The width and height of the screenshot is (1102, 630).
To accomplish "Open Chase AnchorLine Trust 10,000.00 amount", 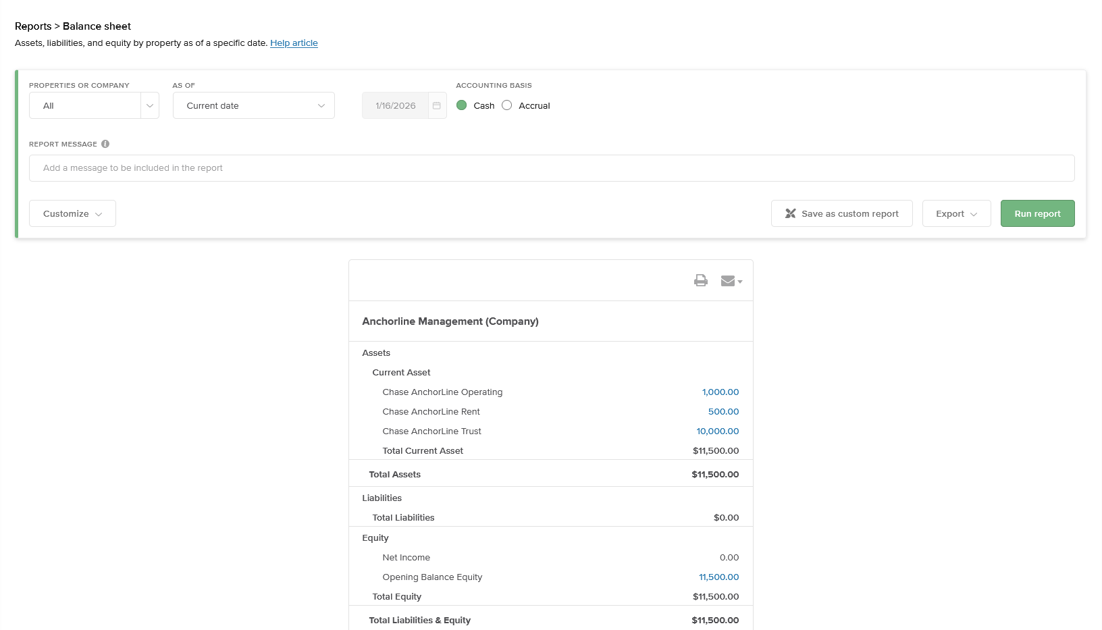I will [x=718, y=431].
